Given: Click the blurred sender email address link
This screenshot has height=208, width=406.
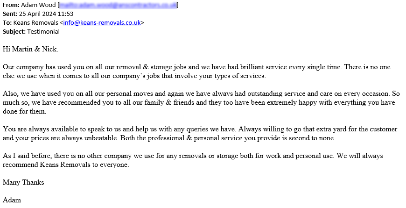Looking at the screenshot, I should click(118, 5).
